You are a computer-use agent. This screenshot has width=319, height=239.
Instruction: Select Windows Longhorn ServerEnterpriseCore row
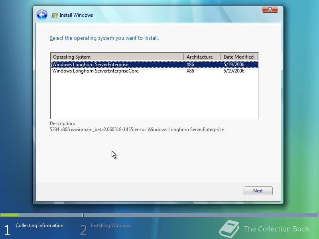pos(155,71)
